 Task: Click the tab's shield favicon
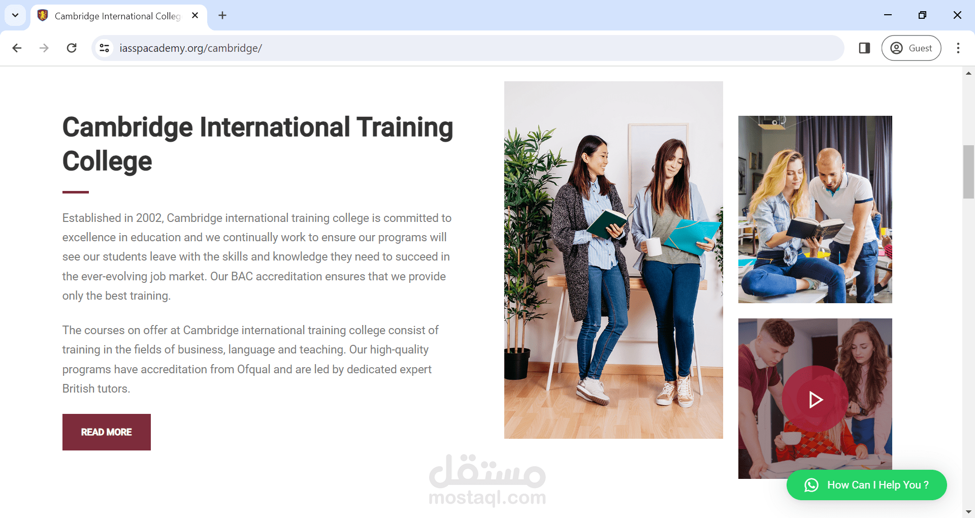[x=43, y=15]
